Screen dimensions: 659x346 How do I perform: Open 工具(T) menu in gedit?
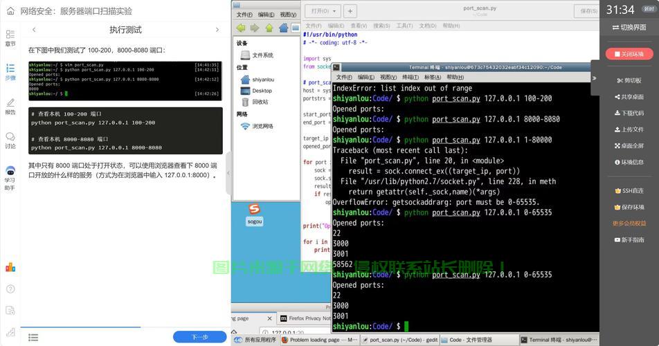tap(404, 26)
